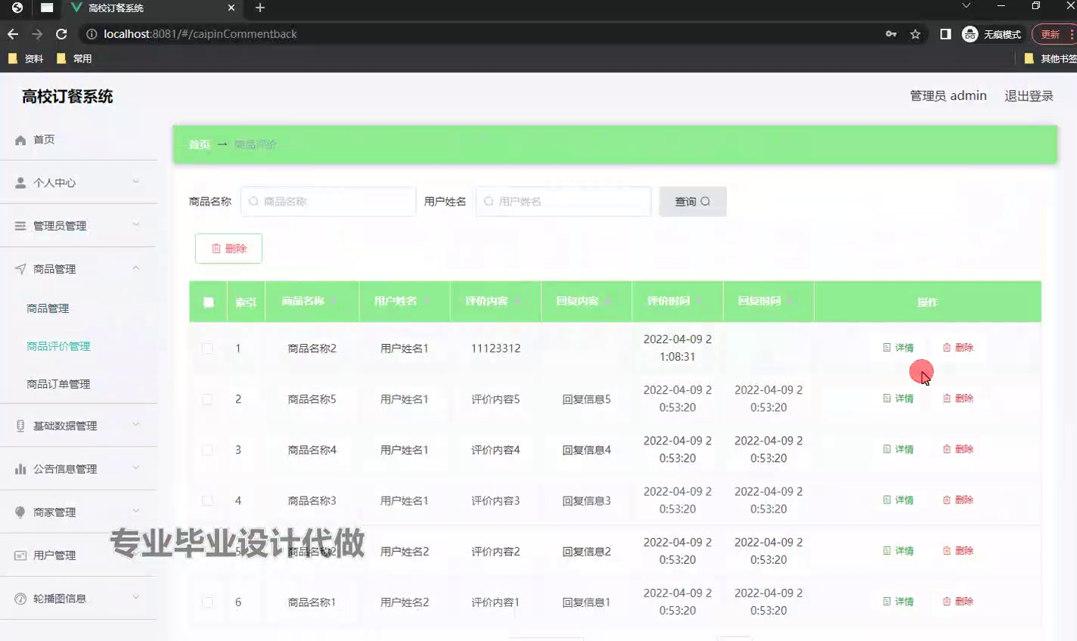Click 退出登录 to log out
This screenshot has height=641, width=1077.
[x=1029, y=96]
